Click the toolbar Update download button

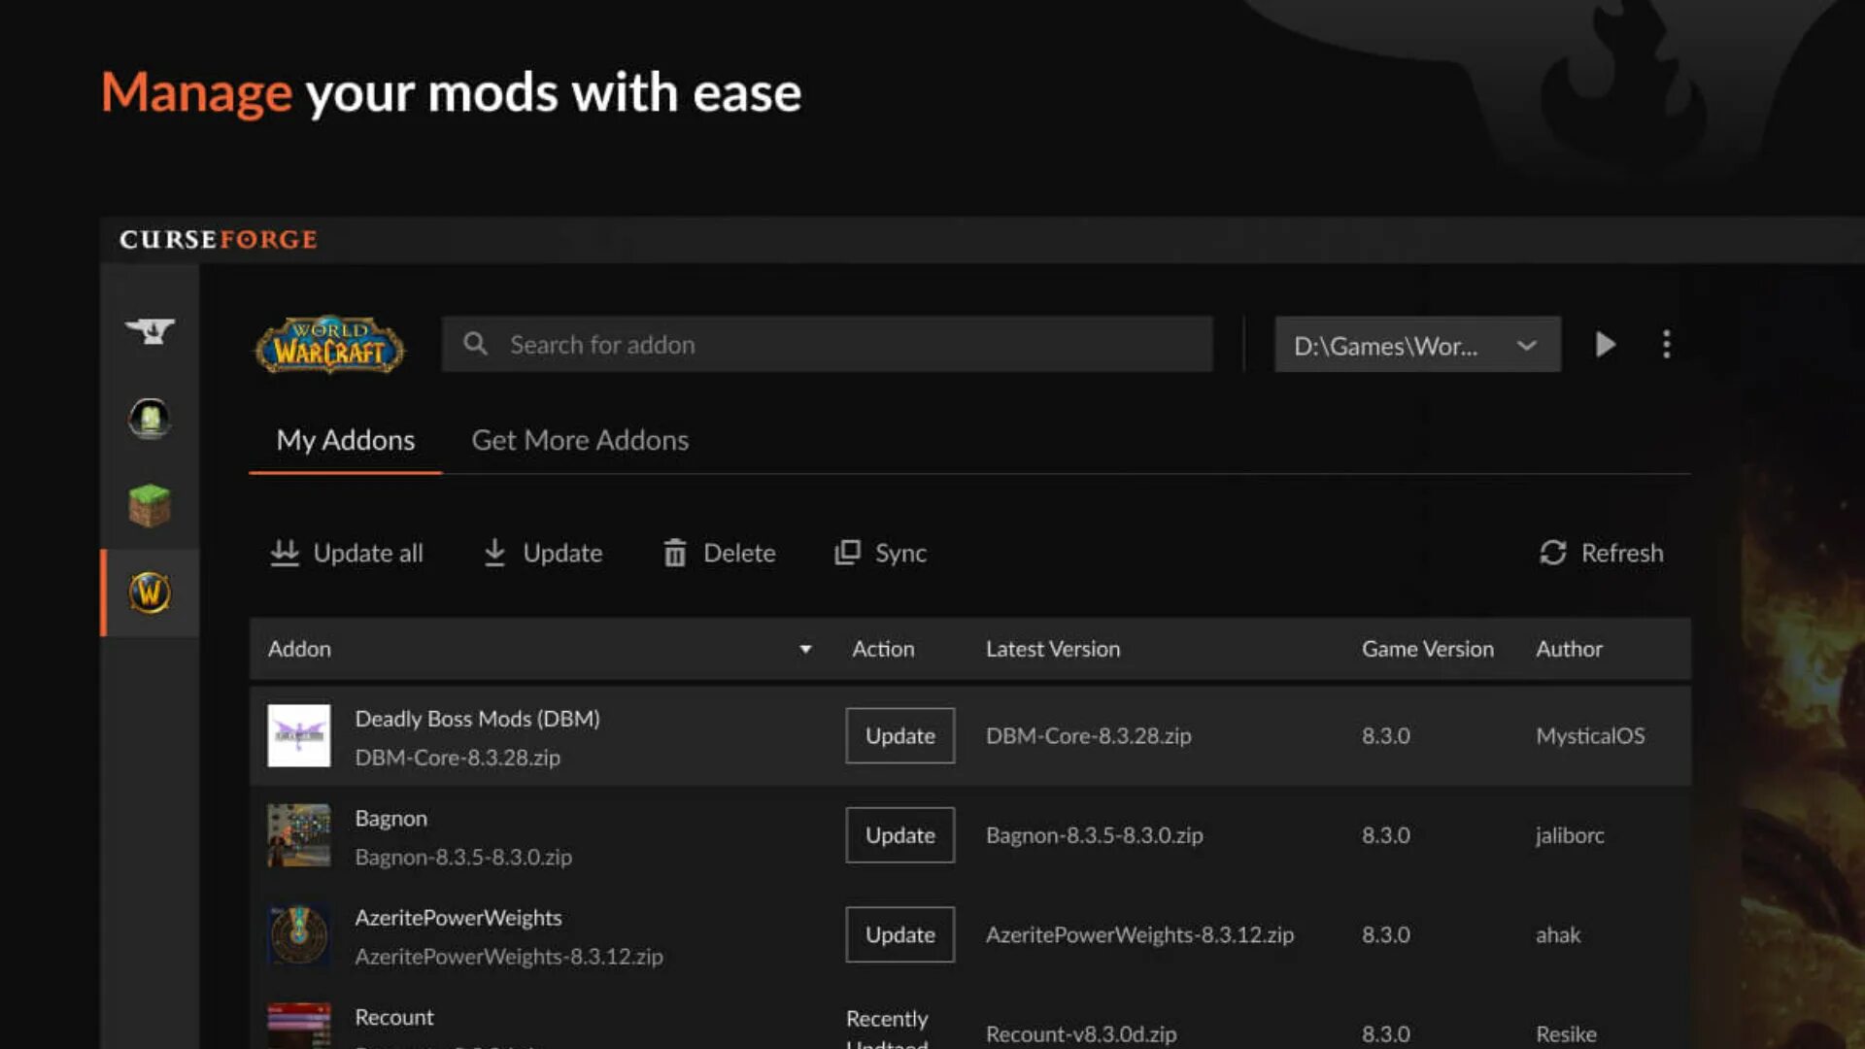click(x=543, y=553)
